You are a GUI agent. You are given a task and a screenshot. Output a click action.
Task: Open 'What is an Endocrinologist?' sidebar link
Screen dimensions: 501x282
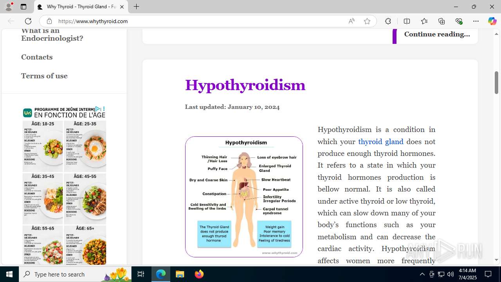[x=52, y=34]
